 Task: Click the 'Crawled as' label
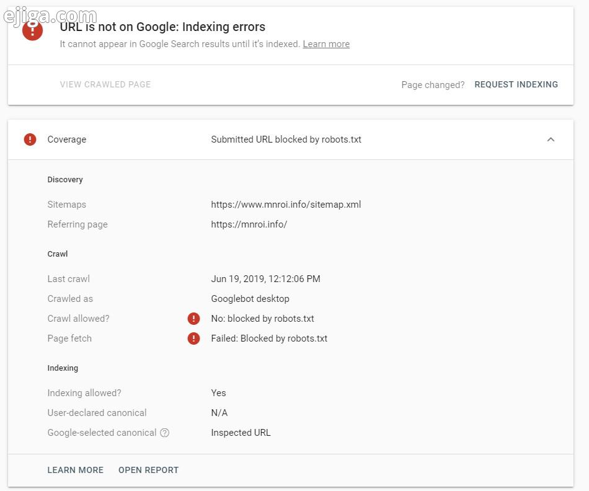tap(70, 299)
